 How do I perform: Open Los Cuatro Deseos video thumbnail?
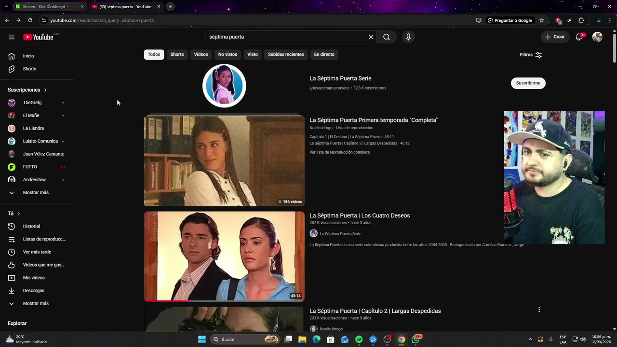point(224,256)
